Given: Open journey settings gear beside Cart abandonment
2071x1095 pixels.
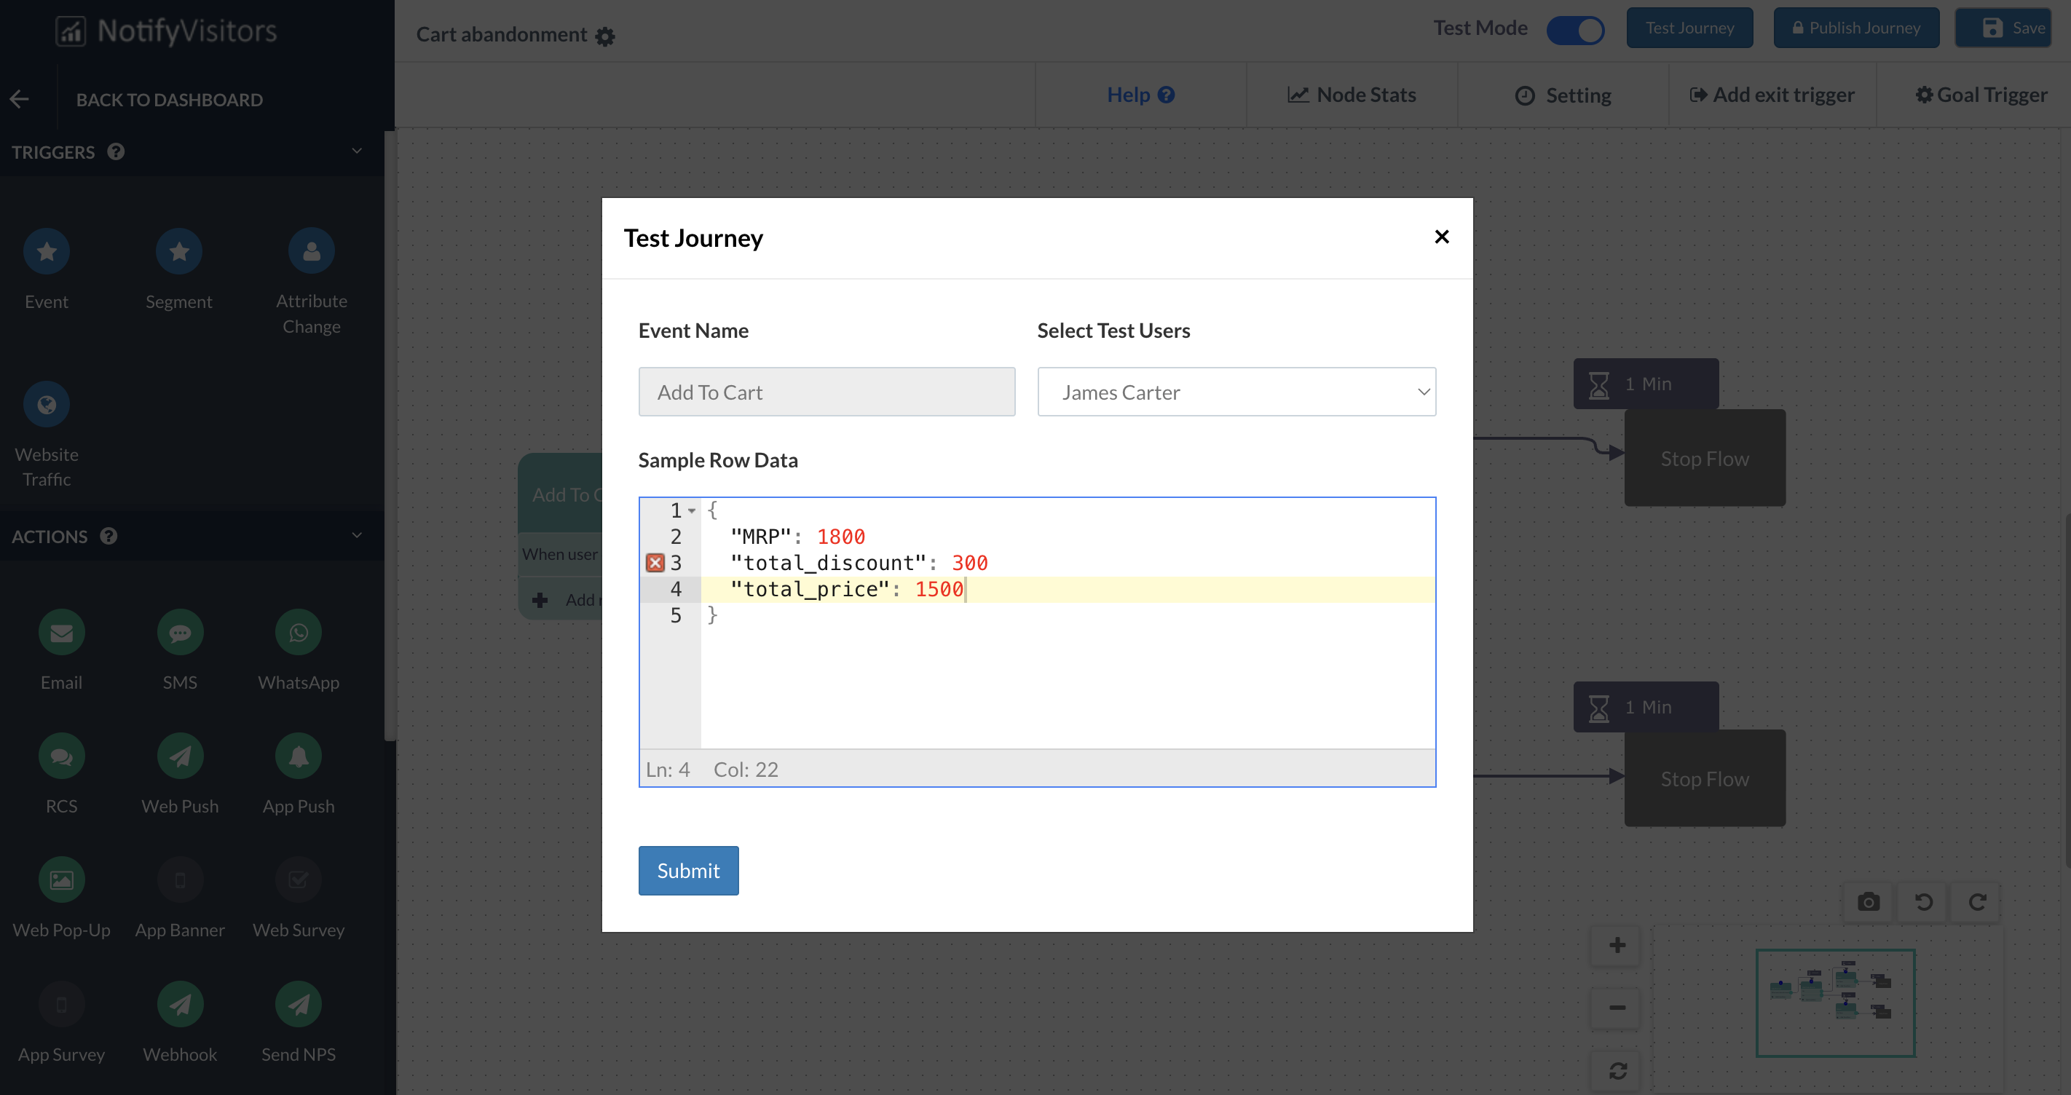Looking at the screenshot, I should (x=605, y=36).
